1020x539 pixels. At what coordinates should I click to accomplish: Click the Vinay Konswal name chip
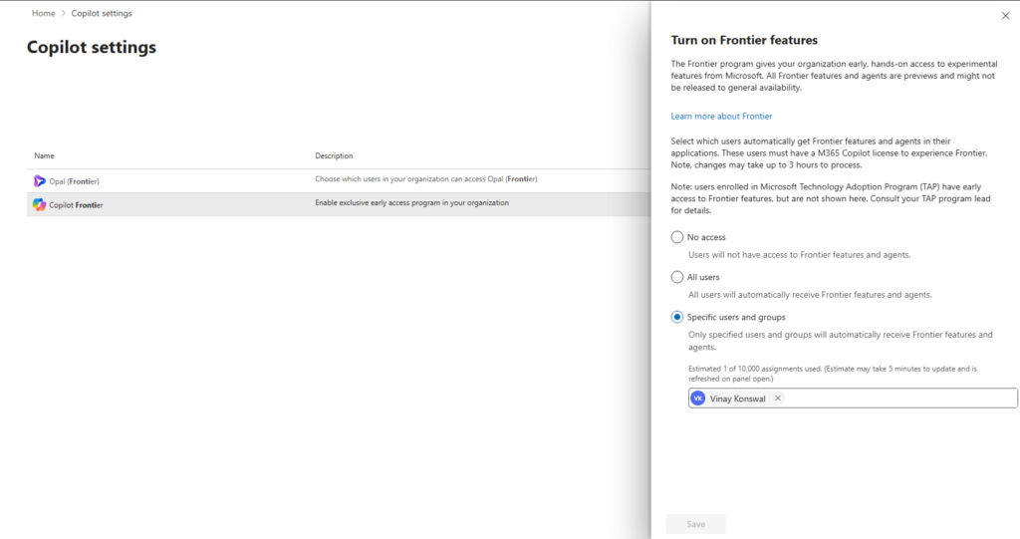(x=737, y=399)
